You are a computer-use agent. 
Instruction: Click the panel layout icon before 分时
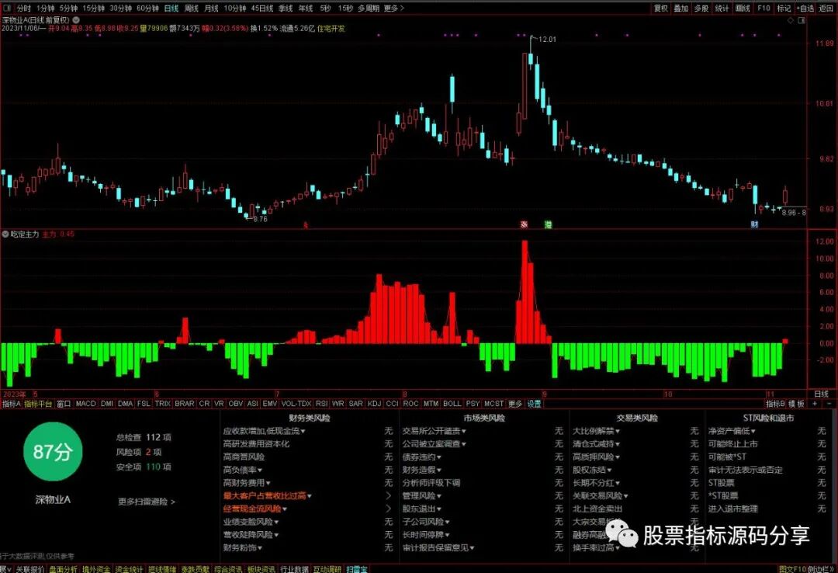tap(7, 8)
